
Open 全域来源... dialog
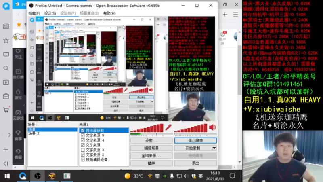[x=151, y=156]
